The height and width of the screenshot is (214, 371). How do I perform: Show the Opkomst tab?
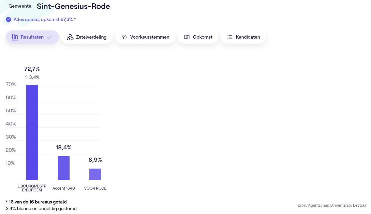point(202,37)
